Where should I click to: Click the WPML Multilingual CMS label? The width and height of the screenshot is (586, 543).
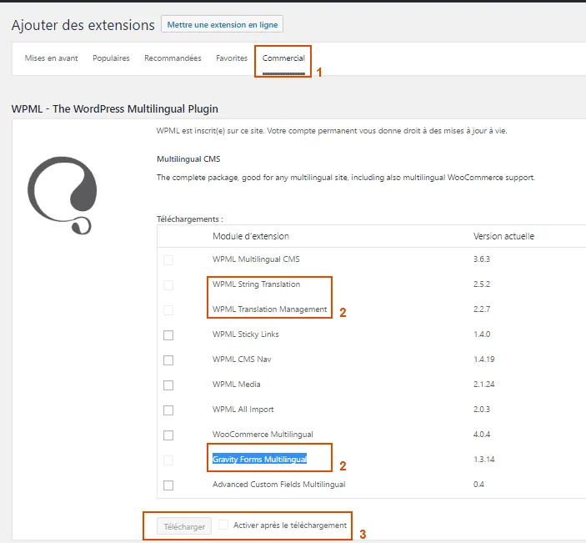(256, 259)
